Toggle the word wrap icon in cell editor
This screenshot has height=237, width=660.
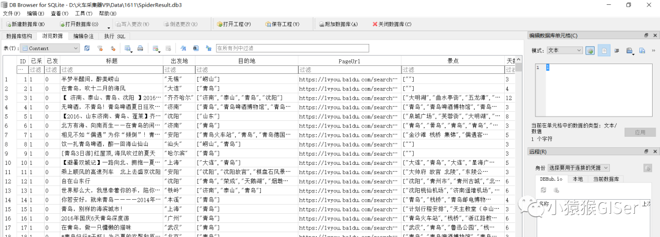[x=617, y=51]
